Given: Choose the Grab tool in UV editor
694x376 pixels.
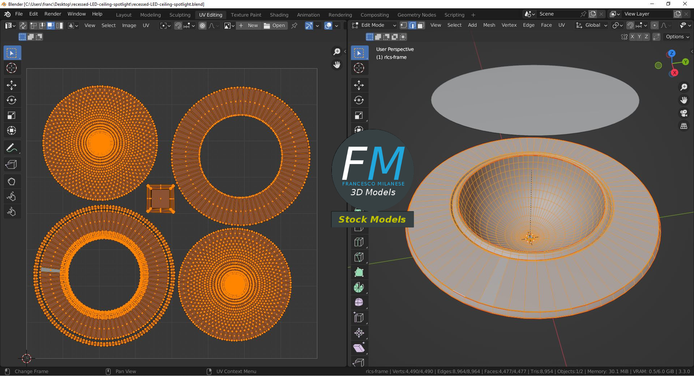Looking at the screenshot, I should coord(11,181).
